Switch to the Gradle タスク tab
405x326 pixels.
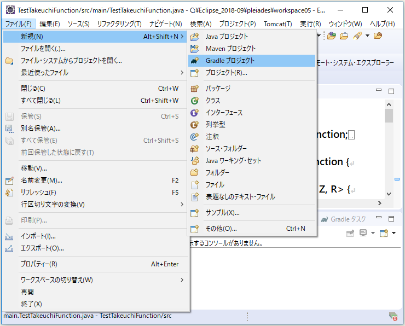pyautogui.click(x=344, y=219)
